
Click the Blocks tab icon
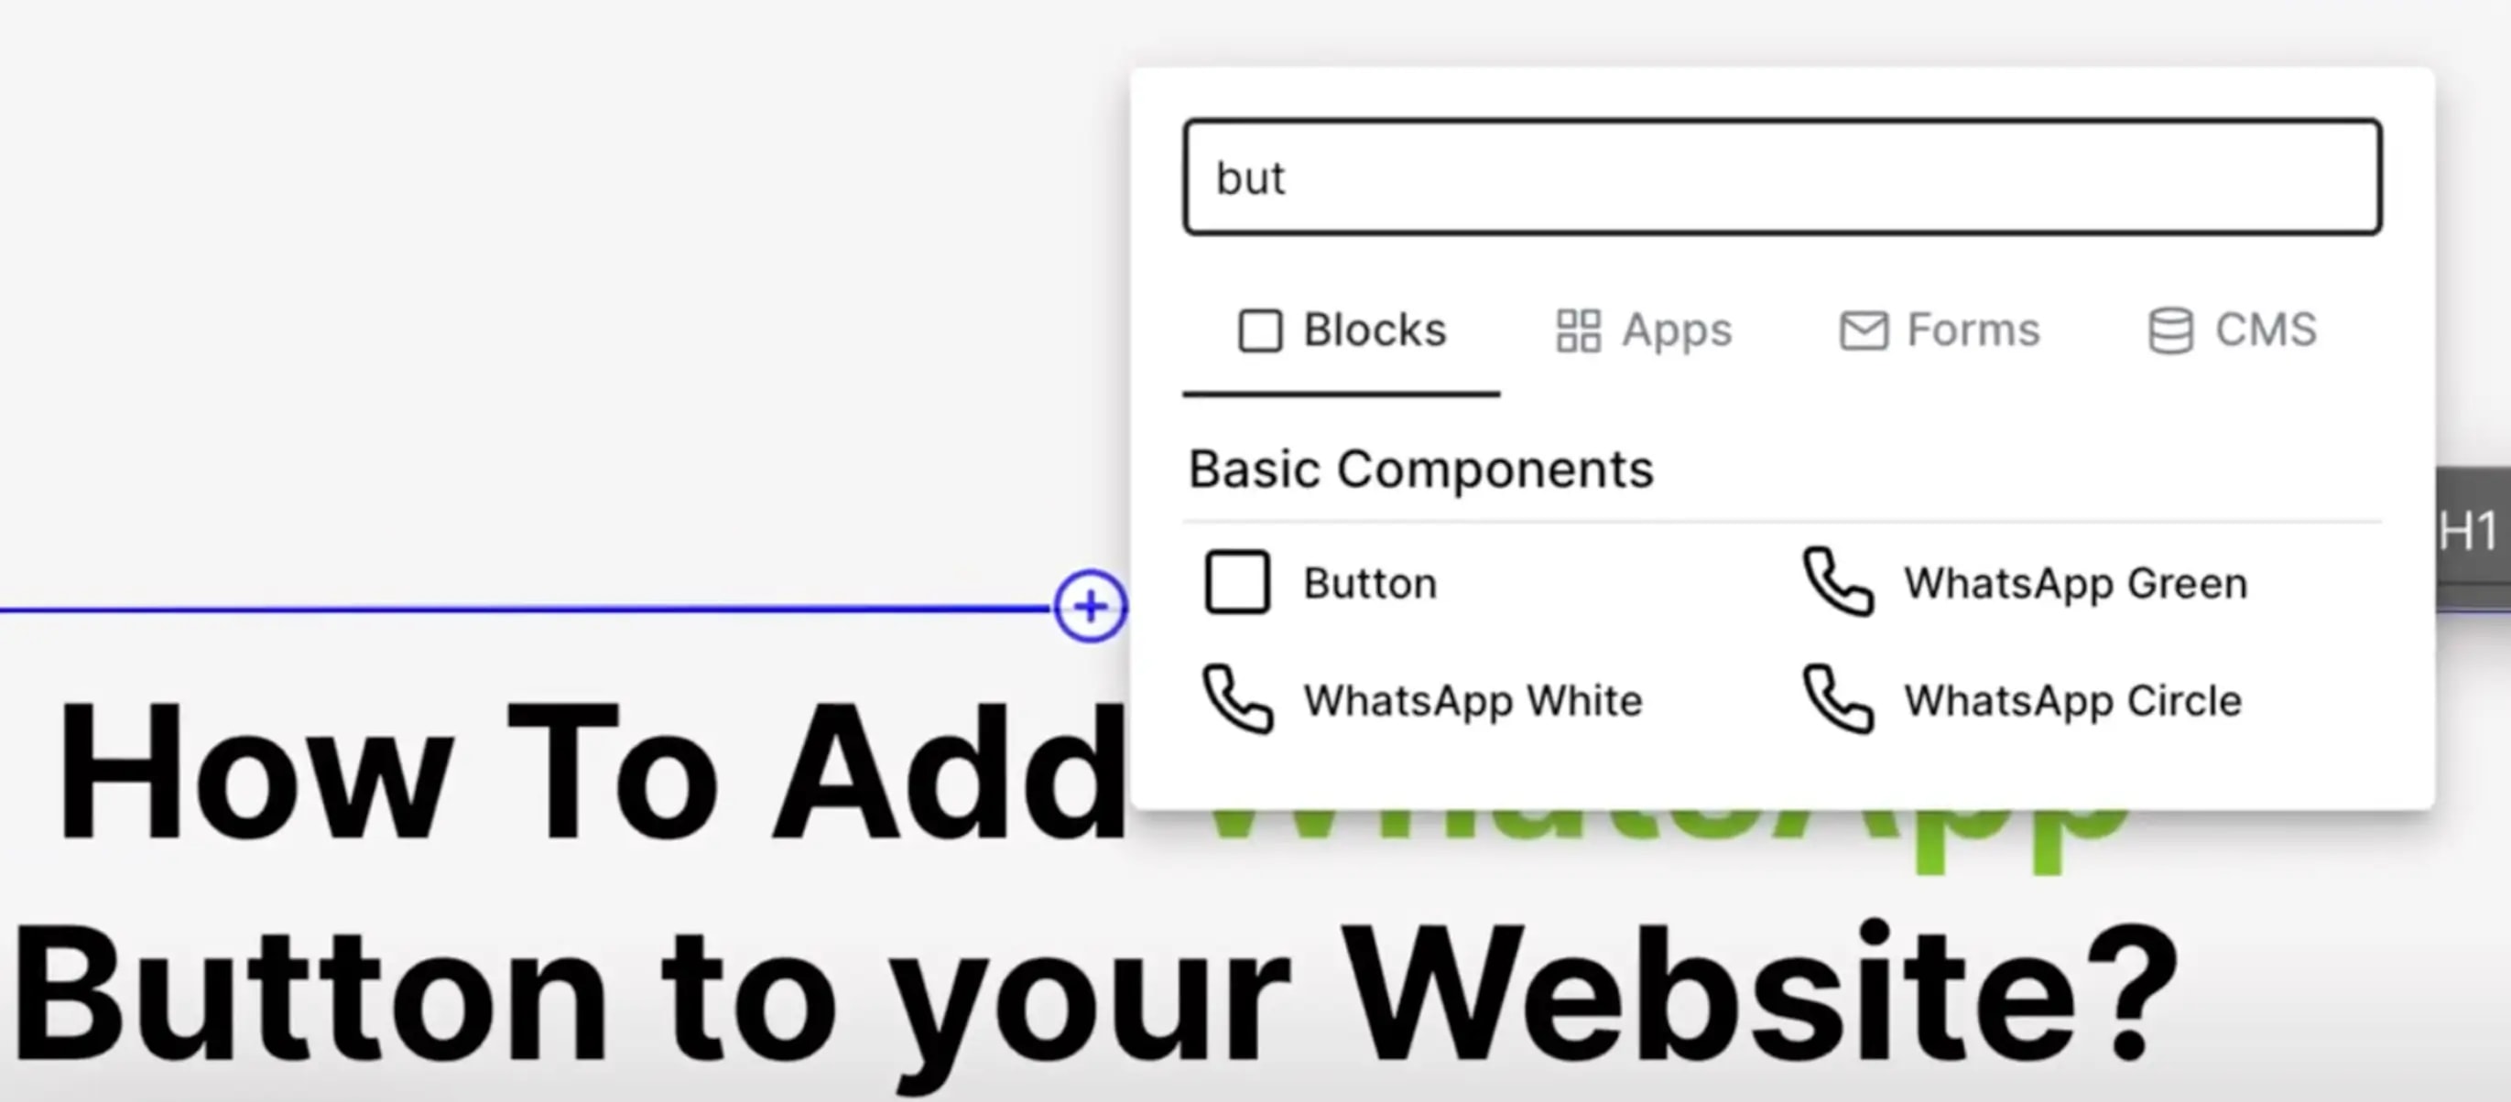click(x=1264, y=330)
